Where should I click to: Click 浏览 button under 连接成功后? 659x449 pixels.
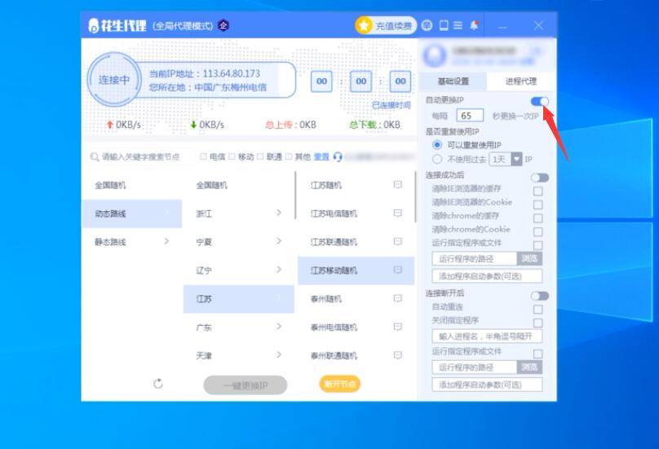point(529,259)
